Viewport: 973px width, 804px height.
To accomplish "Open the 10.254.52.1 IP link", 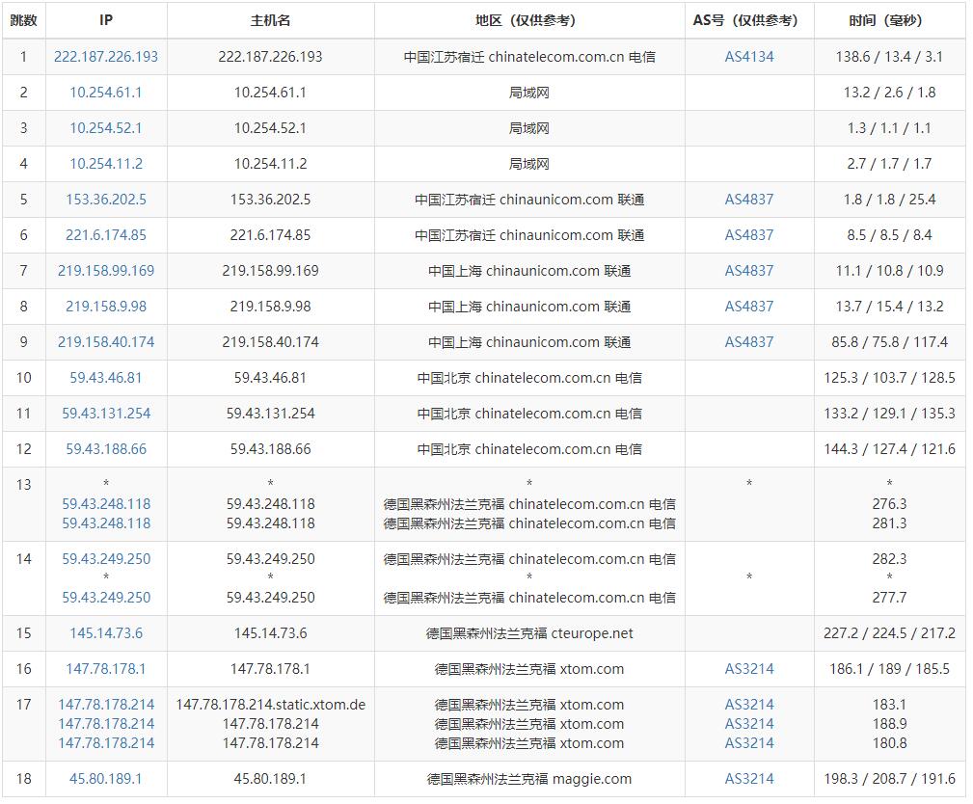I will pos(106,128).
